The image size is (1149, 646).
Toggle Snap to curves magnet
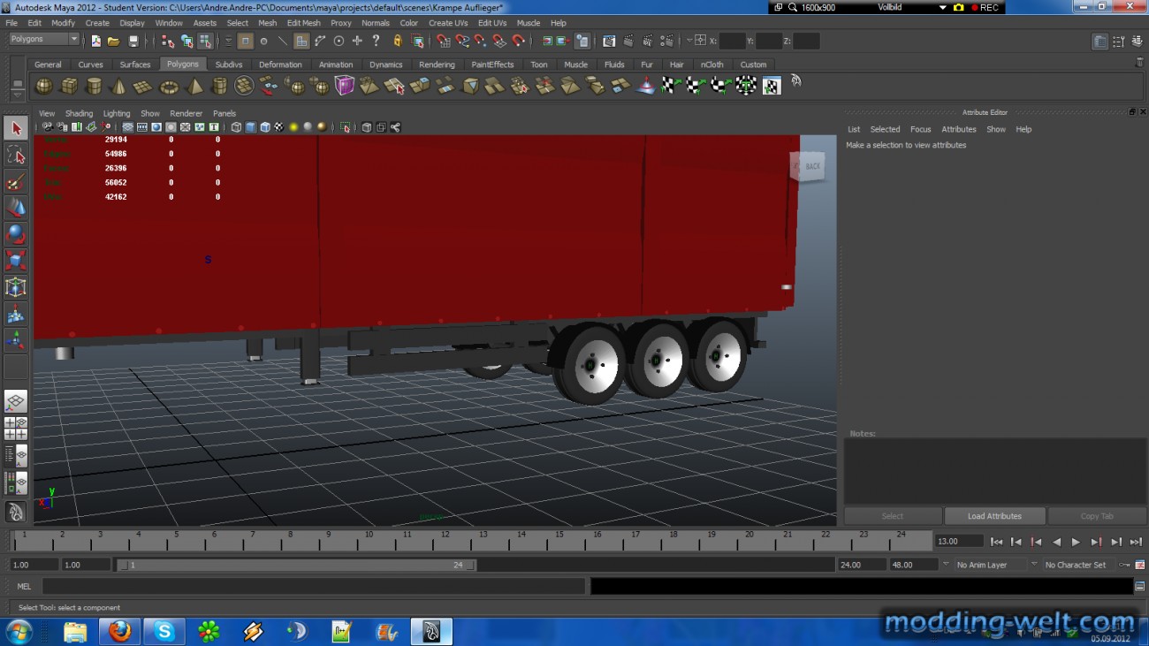pos(461,41)
